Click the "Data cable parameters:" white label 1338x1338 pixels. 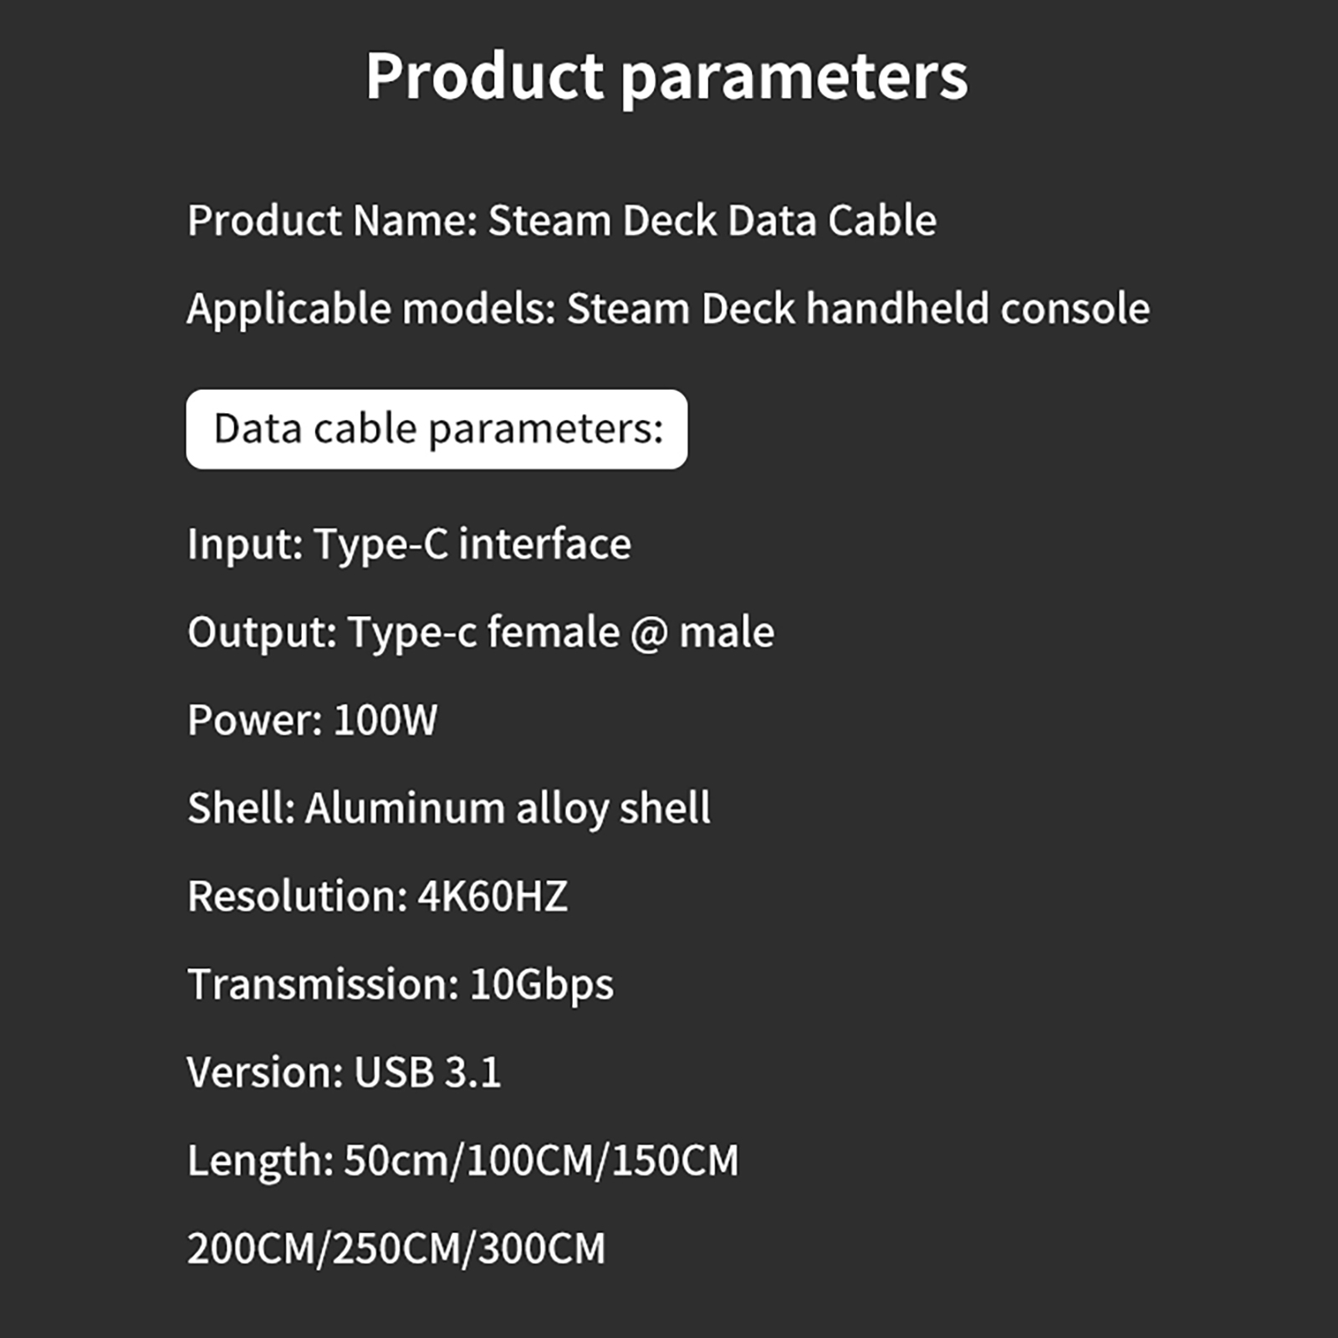click(x=437, y=429)
